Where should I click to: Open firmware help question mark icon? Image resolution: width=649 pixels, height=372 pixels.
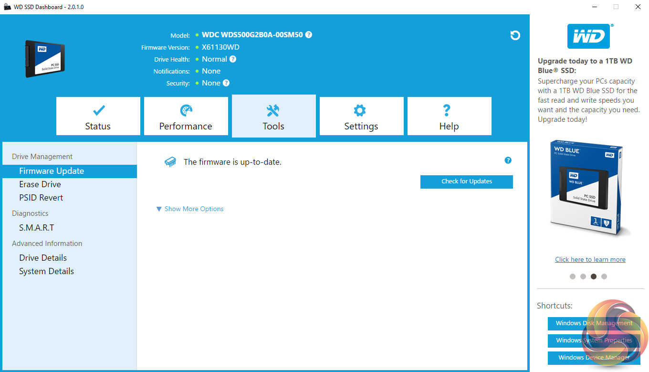508,160
